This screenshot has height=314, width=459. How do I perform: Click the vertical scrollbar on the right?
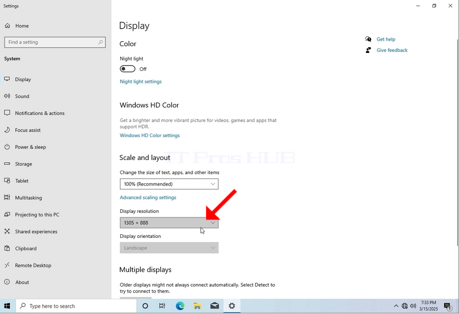coord(458,142)
